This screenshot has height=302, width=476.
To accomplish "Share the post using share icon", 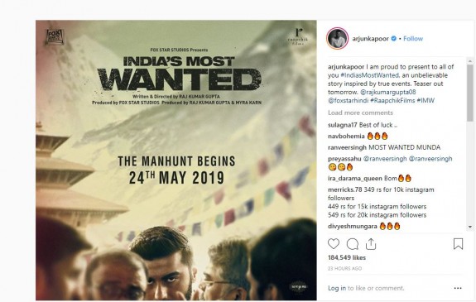I will (371, 244).
